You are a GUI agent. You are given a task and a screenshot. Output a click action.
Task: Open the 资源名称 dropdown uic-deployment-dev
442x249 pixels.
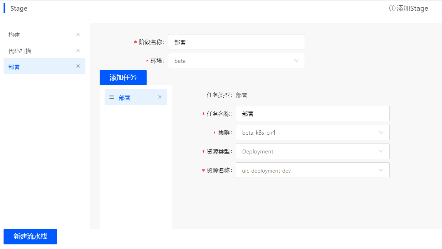tap(312, 170)
